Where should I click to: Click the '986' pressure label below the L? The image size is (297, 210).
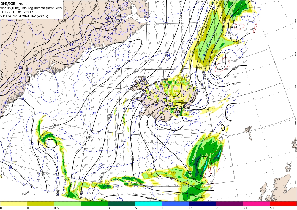tap(234, 27)
